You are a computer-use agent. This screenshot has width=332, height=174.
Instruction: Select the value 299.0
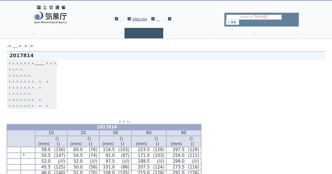[x=178, y=161]
